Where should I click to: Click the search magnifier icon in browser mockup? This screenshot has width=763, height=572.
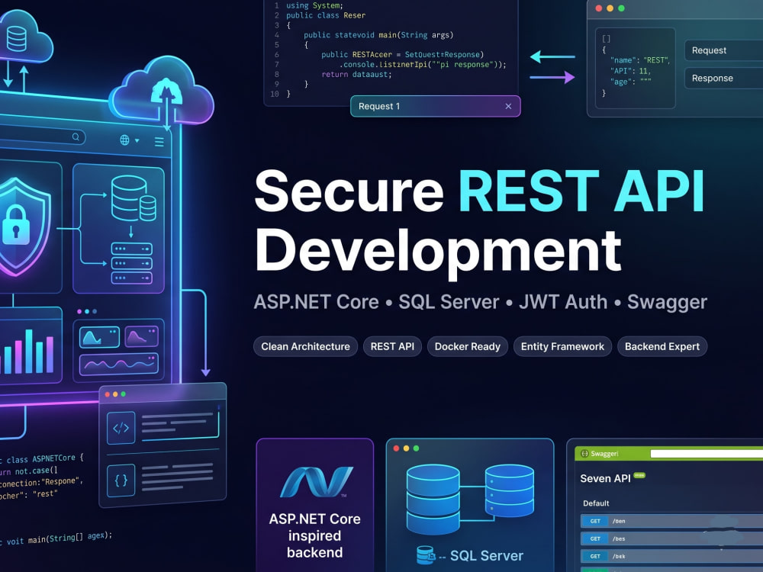(76, 137)
